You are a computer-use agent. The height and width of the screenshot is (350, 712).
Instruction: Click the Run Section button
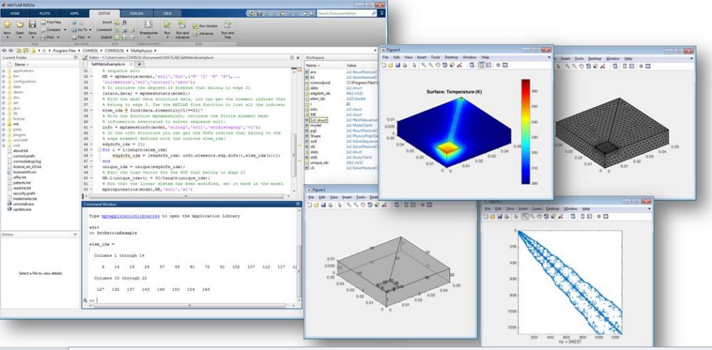point(205,26)
